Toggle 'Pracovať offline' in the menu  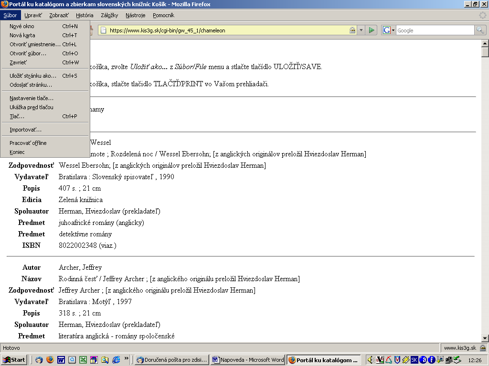[28, 143]
